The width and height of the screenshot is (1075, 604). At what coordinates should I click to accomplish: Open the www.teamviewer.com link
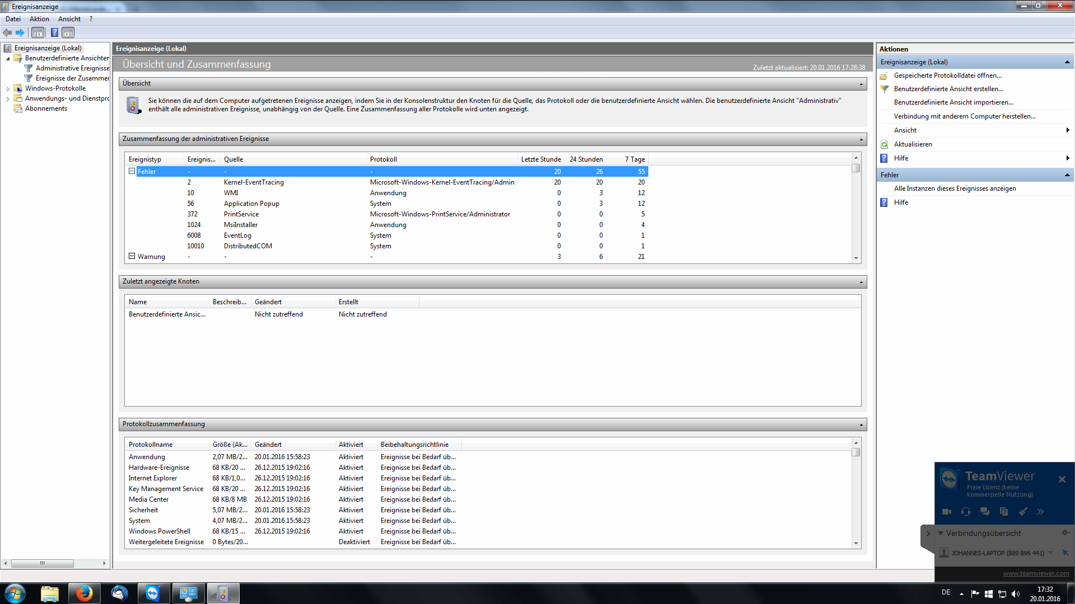tap(1036, 573)
